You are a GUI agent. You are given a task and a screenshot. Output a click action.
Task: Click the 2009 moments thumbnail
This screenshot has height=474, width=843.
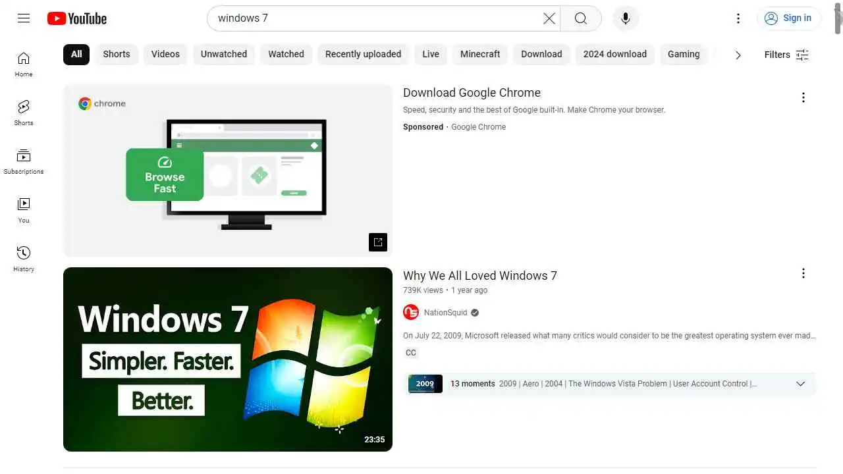[x=425, y=384]
